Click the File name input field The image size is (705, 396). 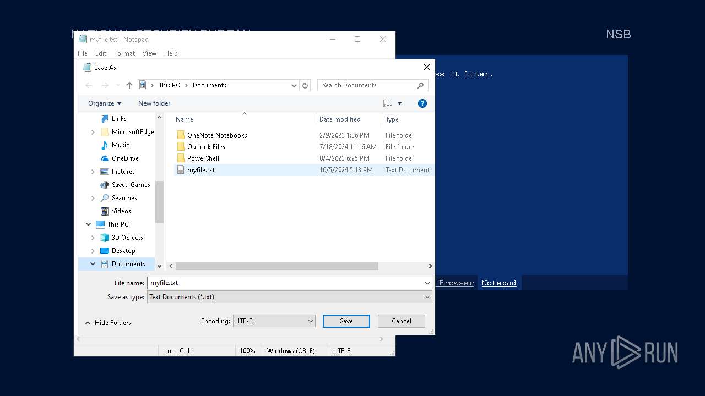point(285,283)
